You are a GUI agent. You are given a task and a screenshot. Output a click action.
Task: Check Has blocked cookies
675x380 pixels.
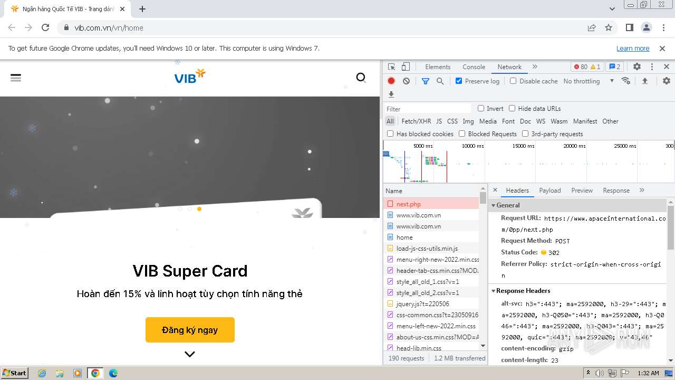pos(390,134)
